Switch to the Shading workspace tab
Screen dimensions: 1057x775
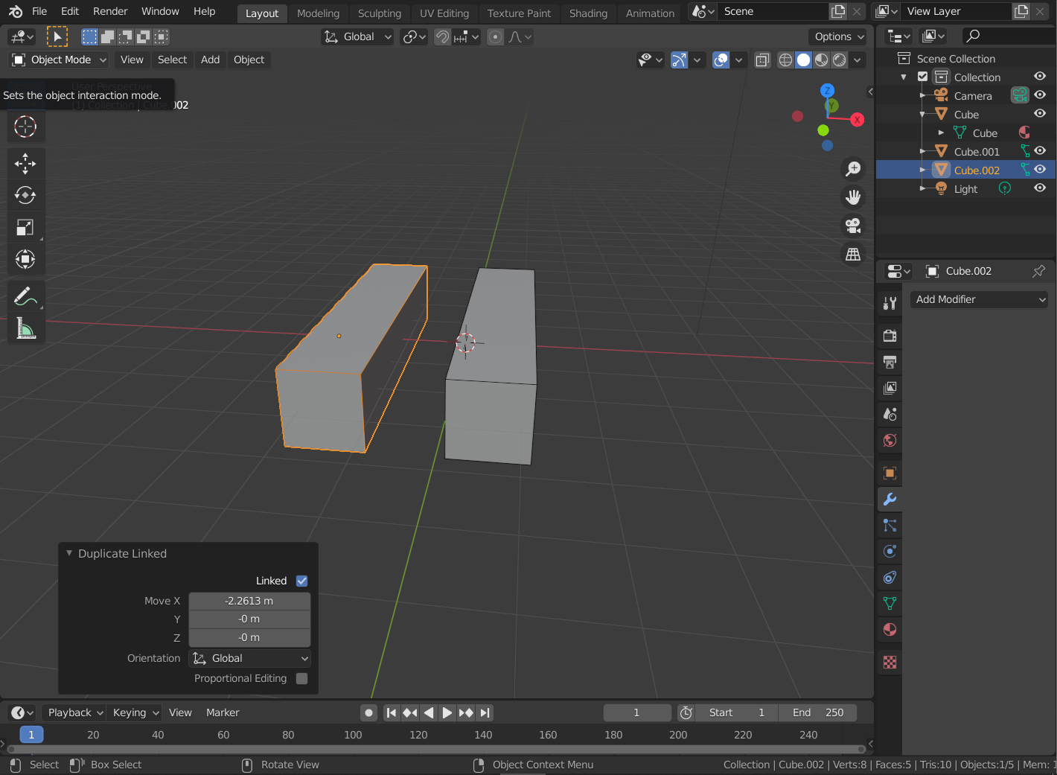click(x=588, y=13)
